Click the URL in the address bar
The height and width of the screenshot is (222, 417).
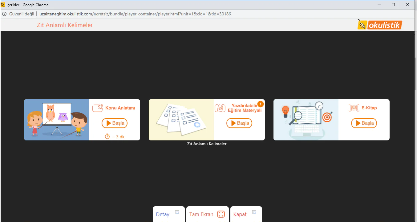click(135, 14)
